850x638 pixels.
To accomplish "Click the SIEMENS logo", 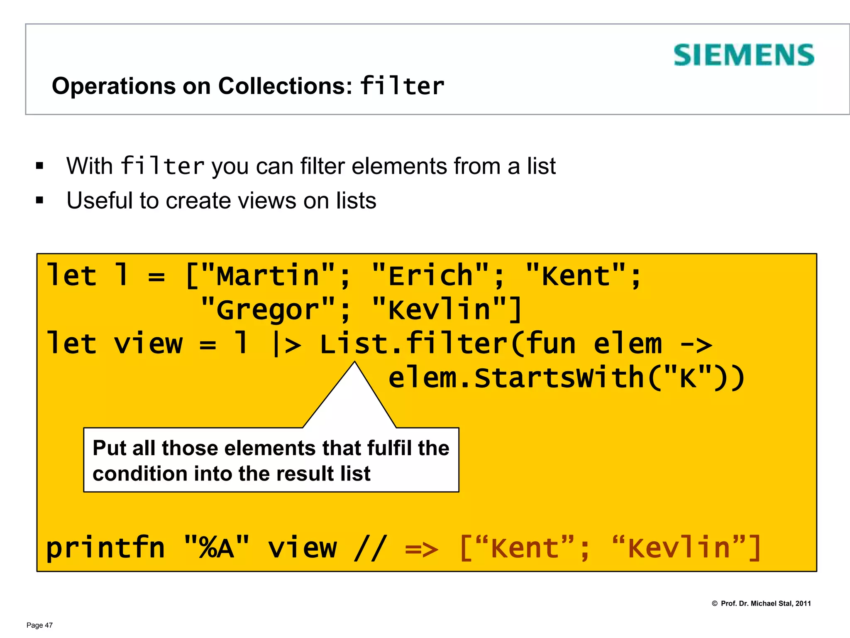I will click(743, 55).
